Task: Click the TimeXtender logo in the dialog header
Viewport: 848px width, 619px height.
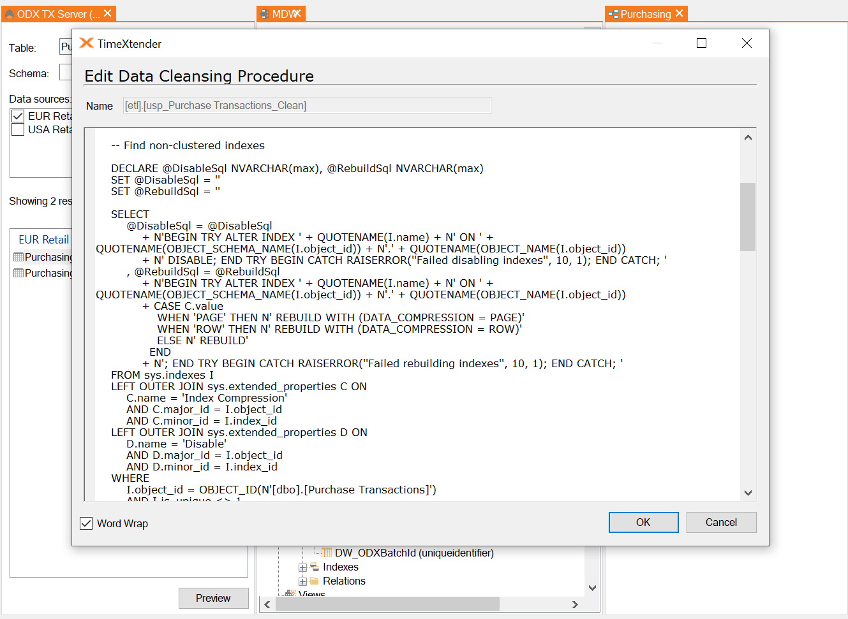Action: [87, 43]
